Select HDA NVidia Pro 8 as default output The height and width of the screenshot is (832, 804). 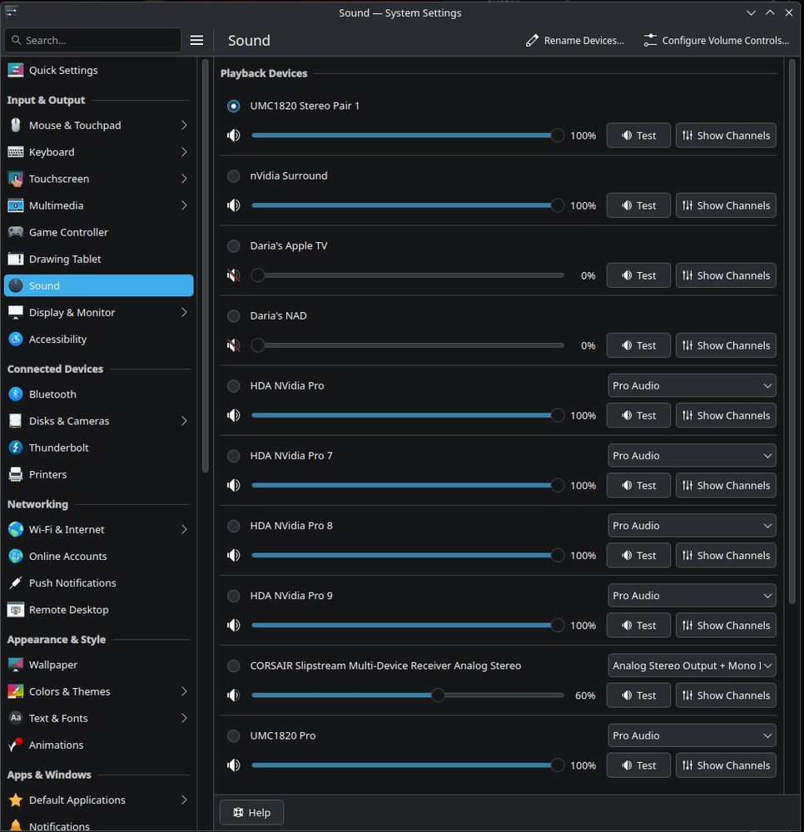coord(234,526)
